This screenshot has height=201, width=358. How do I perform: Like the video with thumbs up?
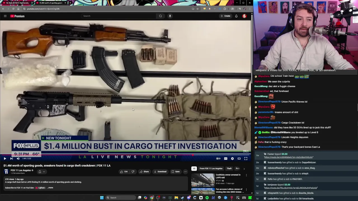coord(124,172)
